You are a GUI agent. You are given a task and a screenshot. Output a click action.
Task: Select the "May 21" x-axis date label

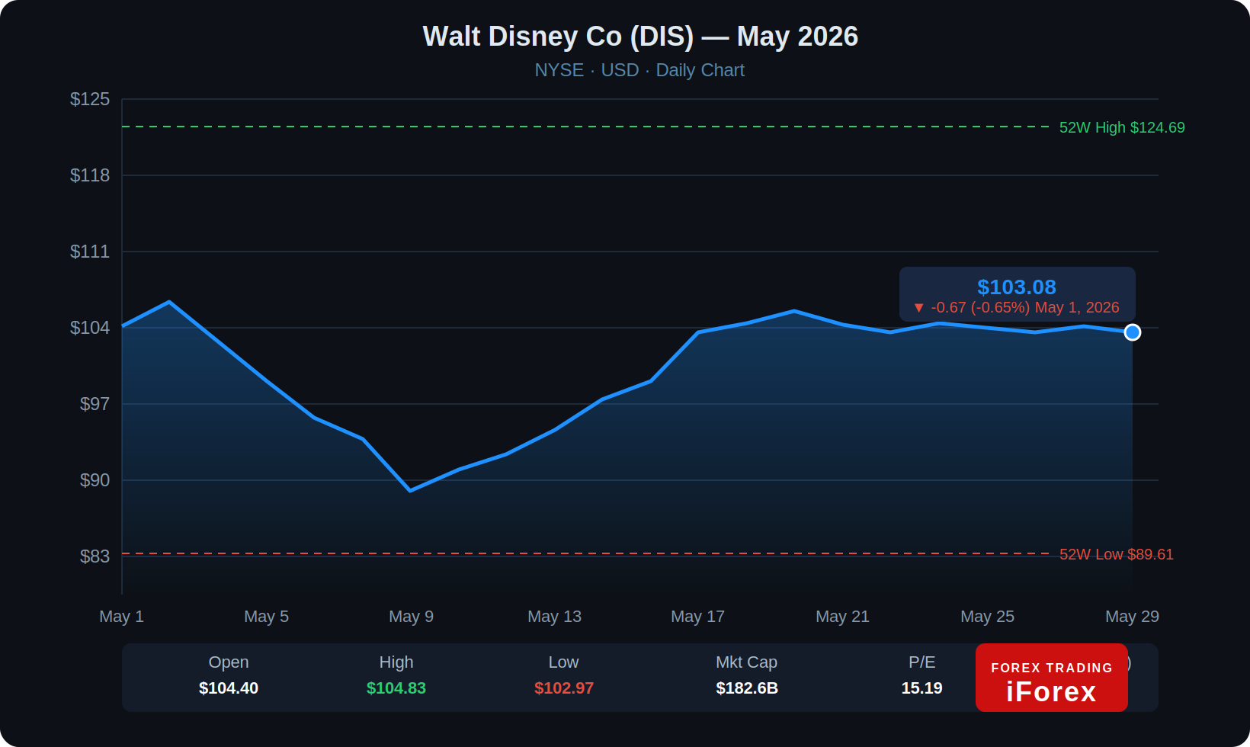coord(843,617)
